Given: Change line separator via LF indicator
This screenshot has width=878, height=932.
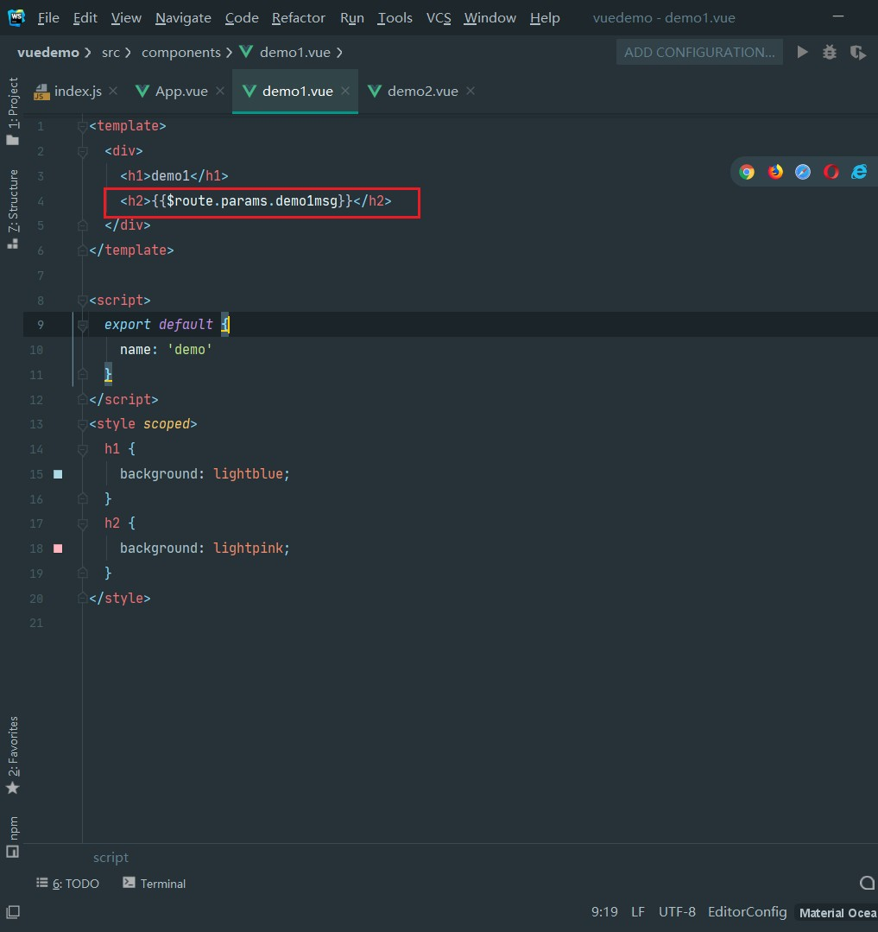Looking at the screenshot, I should [637, 912].
